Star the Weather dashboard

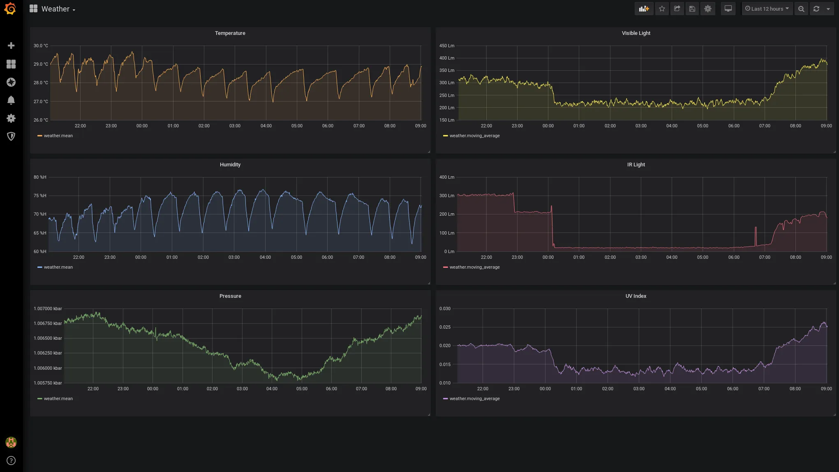tap(662, 9)
